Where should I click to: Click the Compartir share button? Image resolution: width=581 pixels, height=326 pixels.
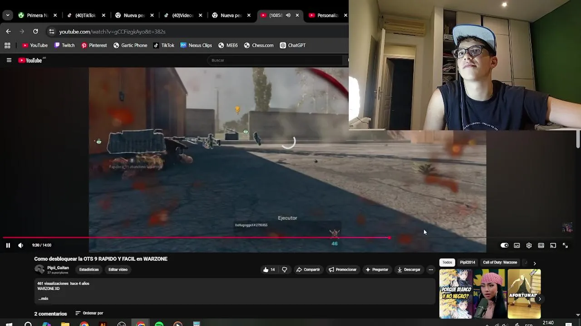coord(308,269)
